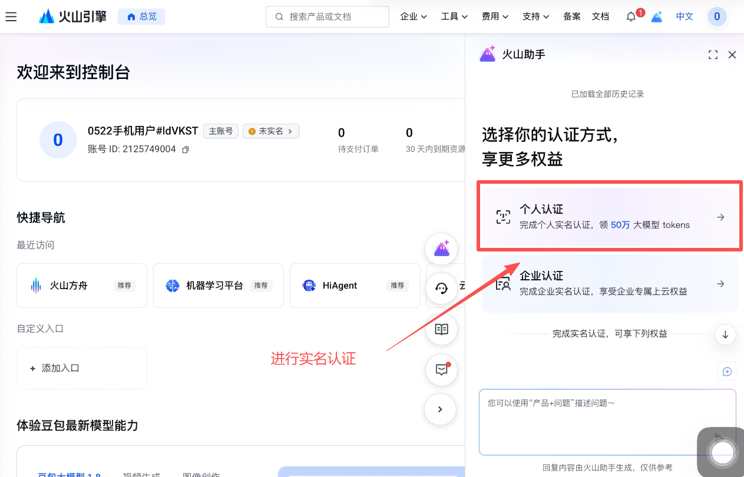
Task: Click the 推荐 tag on 火山方舟 card
Action: pos(125,286)
